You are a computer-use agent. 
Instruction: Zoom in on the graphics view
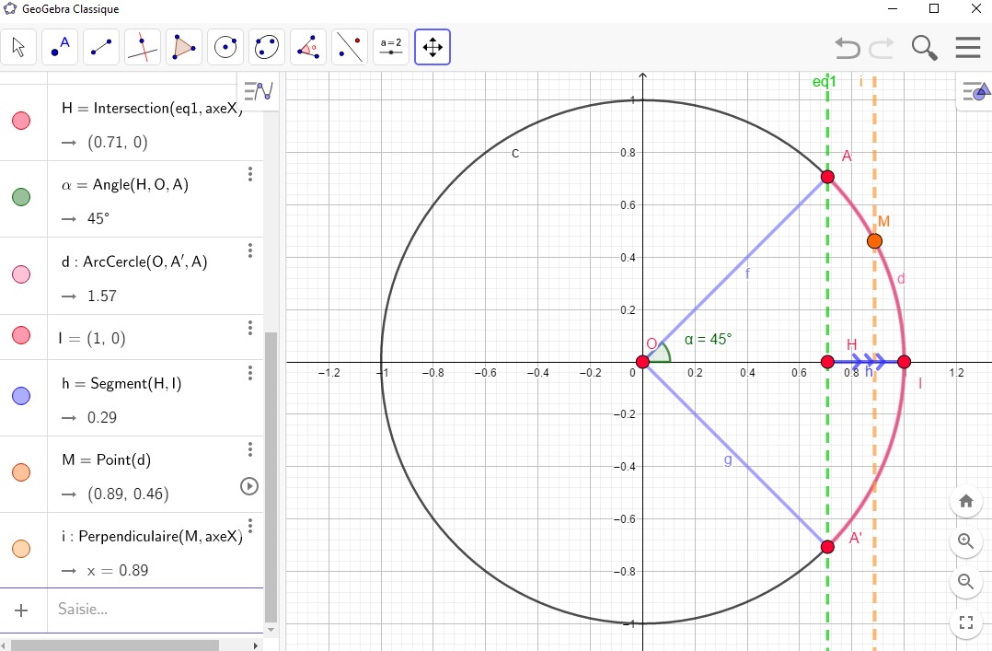click(966, 541)
